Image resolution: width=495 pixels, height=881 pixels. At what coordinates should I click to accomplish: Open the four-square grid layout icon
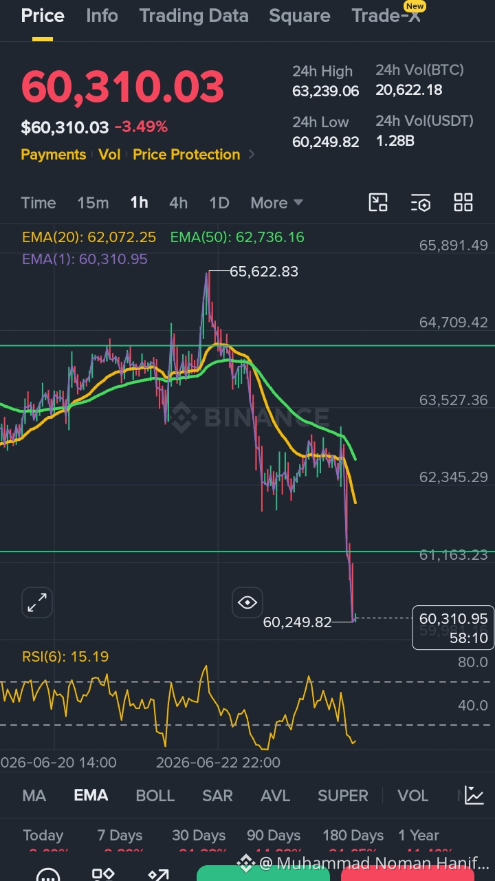pos(463,202)
